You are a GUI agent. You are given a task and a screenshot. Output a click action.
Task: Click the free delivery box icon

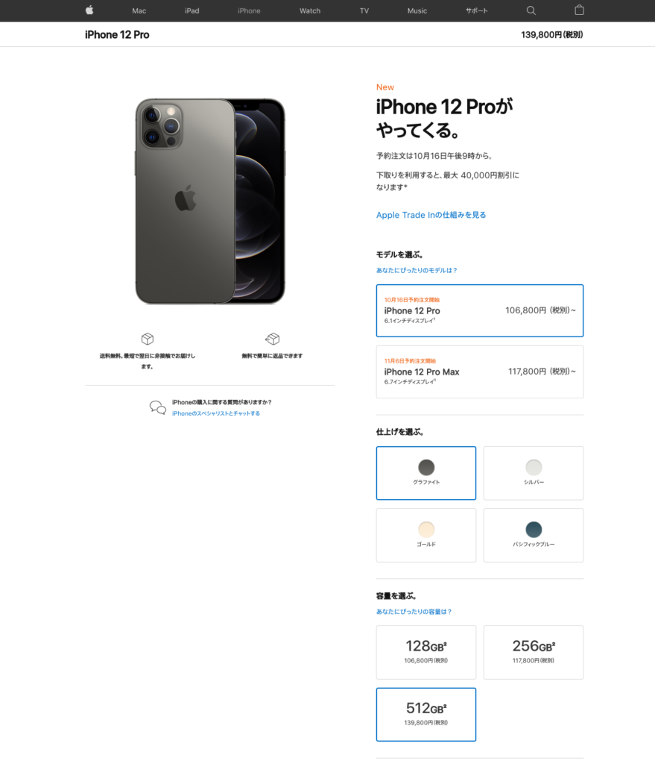[148, 339]
